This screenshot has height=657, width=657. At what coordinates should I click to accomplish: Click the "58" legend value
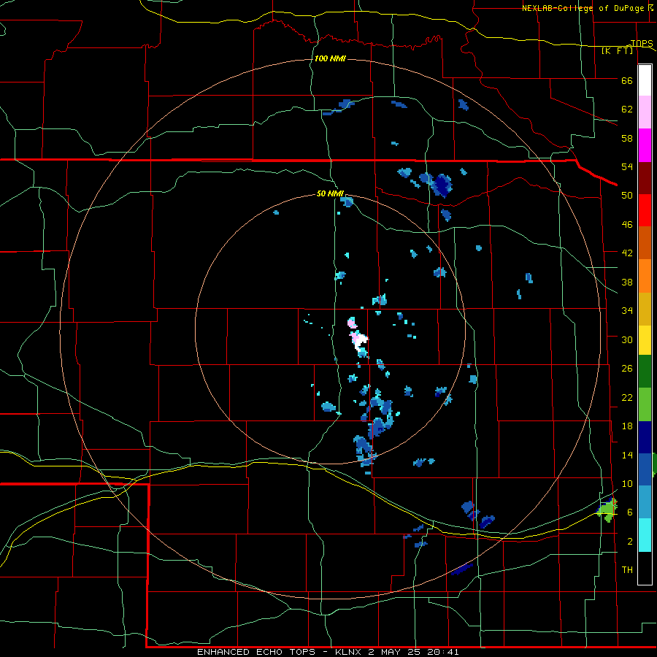click(627, 138)
